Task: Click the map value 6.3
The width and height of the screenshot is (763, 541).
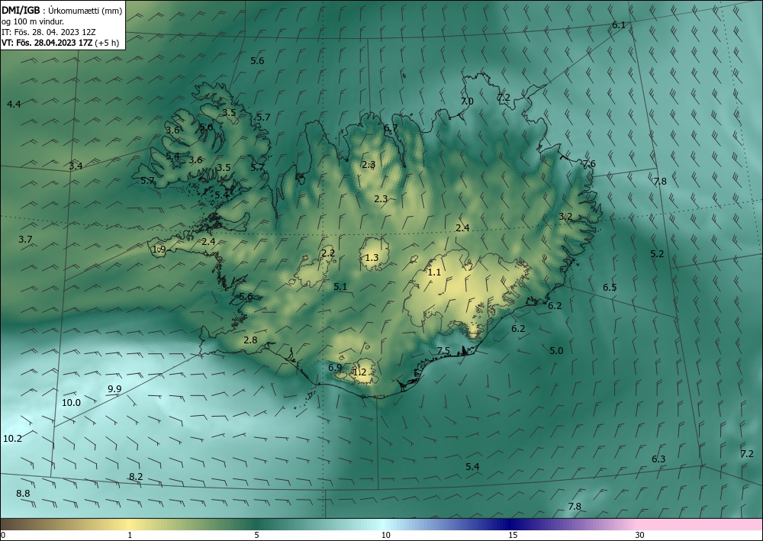Action: coord(658,459)
